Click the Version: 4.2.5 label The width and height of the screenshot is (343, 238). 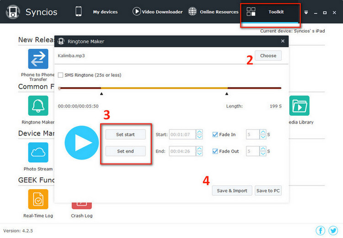(18, 231)
